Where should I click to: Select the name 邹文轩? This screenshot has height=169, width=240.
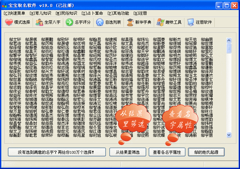click(x=15, y=40)
